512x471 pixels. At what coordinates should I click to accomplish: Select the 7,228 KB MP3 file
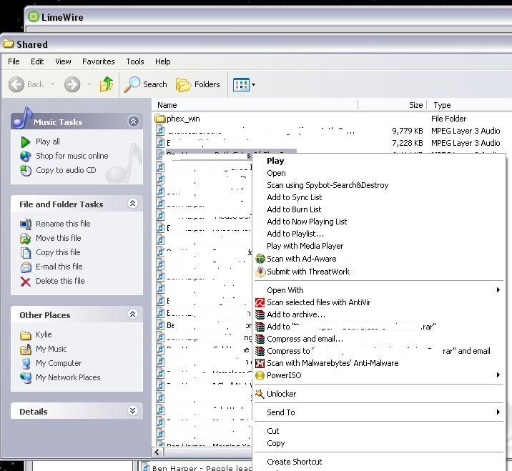(327, 143)
